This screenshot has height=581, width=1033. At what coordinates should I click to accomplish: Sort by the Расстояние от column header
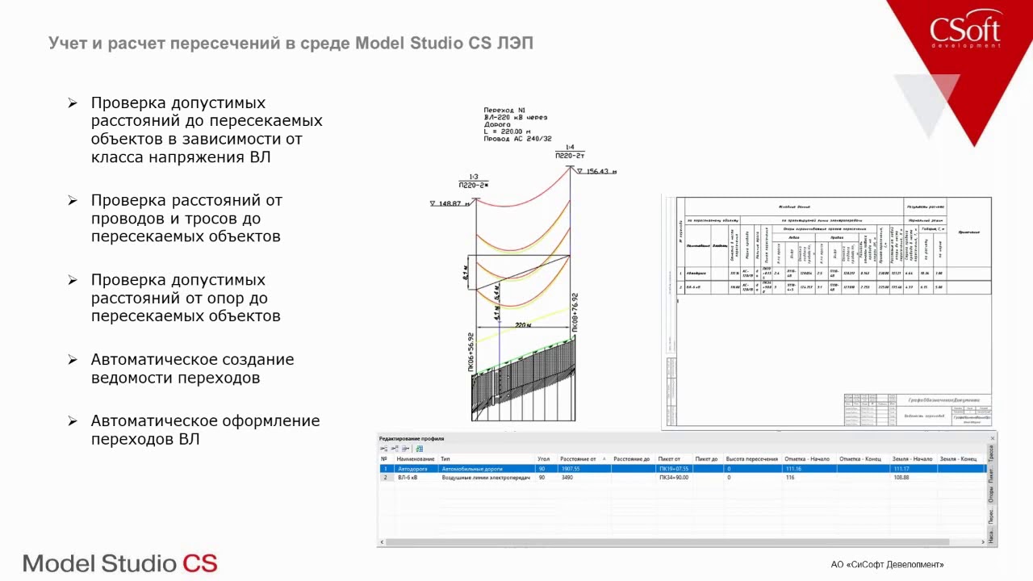(x=584, y=459)
